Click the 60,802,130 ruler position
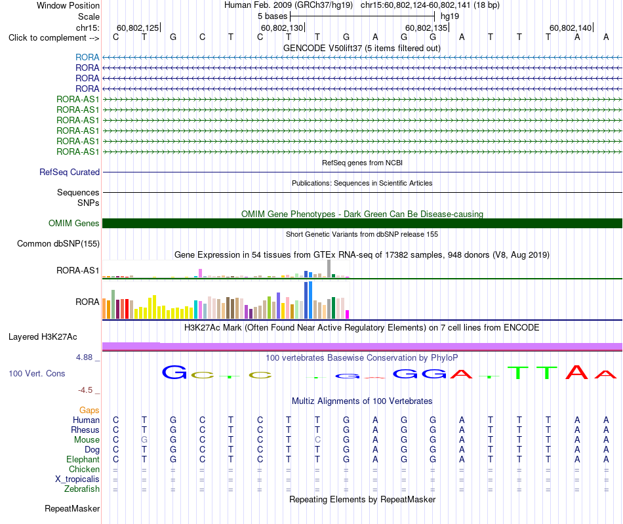Screen dimensions: 623x524 (x=282, y=28)
